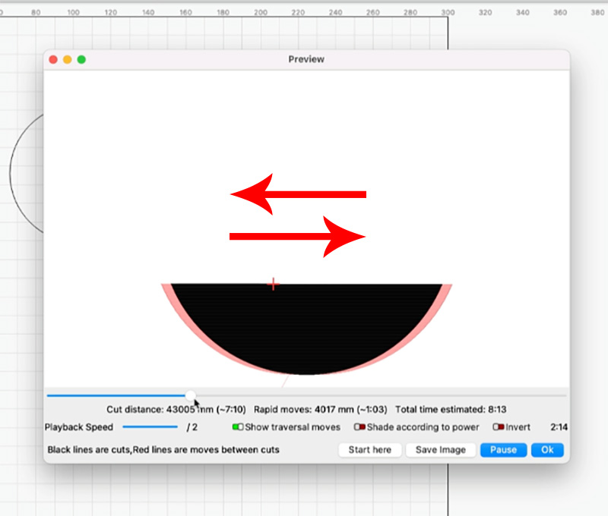The image size is (608, 516).
Task: Select the circle outline on the background canvas
Action: coord(11,172)
